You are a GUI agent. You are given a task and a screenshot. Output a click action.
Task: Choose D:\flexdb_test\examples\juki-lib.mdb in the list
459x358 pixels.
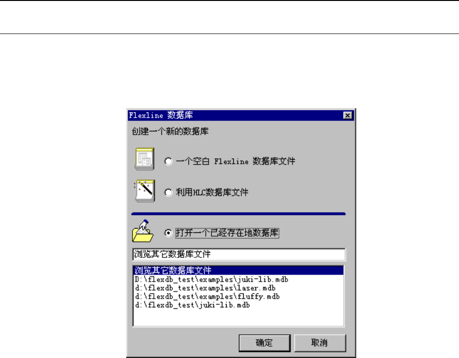pos(238,280)
